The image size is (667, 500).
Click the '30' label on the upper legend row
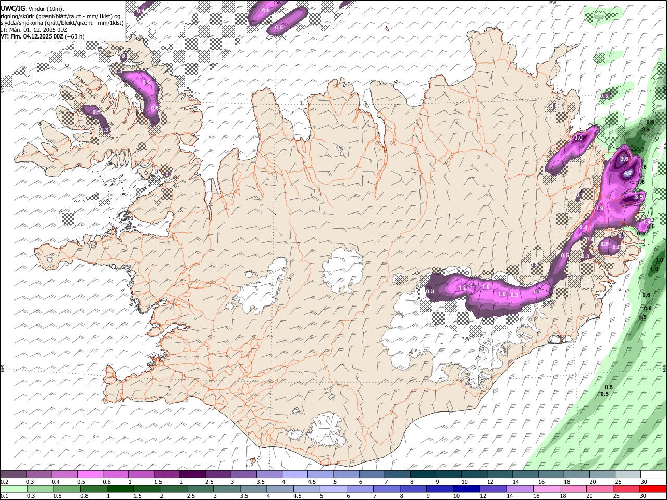(644, 482)
